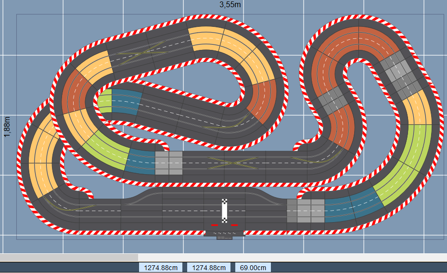Select the X crossover piece on middle straight
Viewport: 447px width, 273px height.
coord(233,163)
